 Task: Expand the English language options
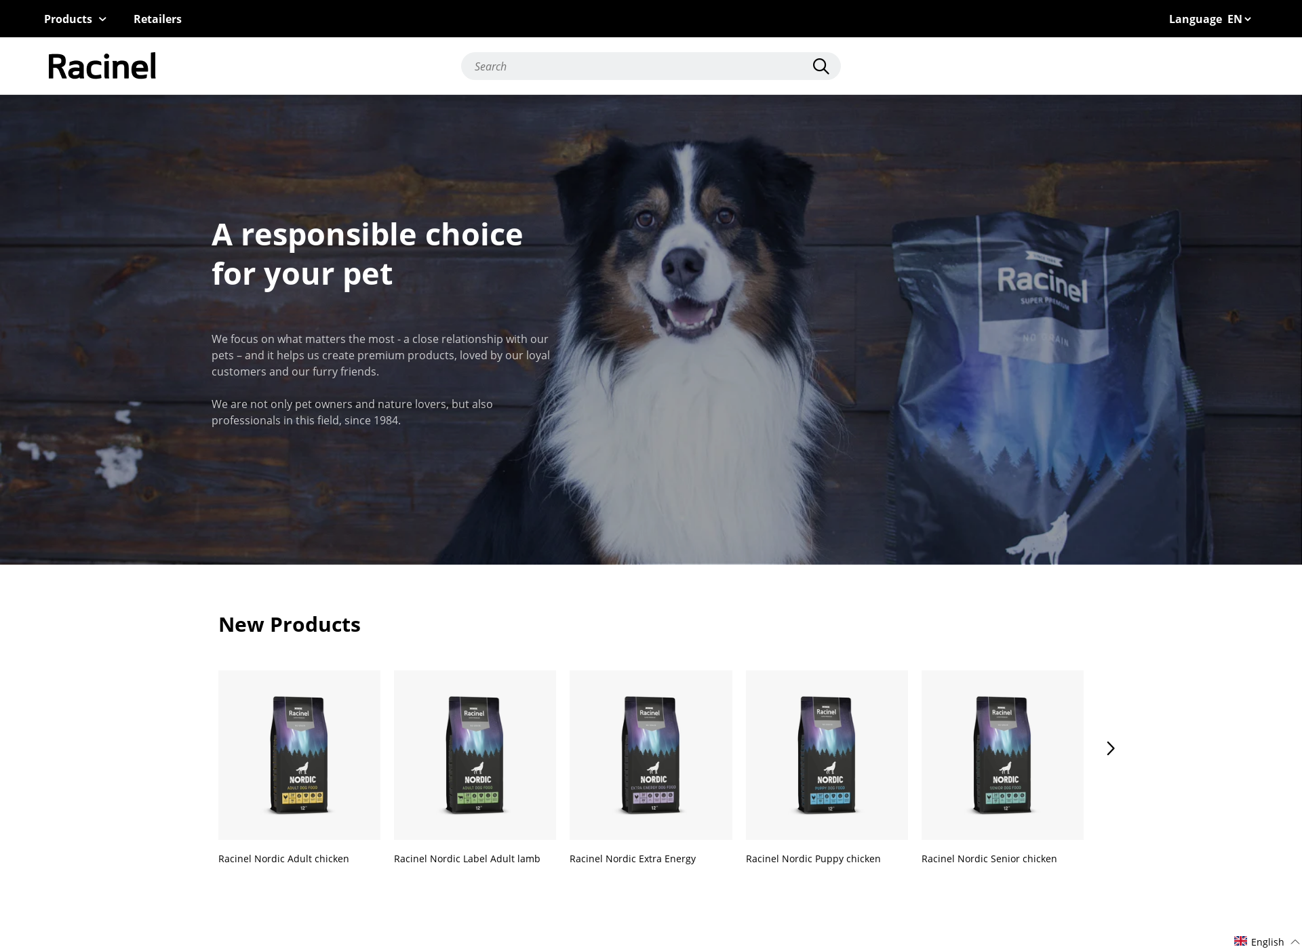click(x=1257, y=938)
